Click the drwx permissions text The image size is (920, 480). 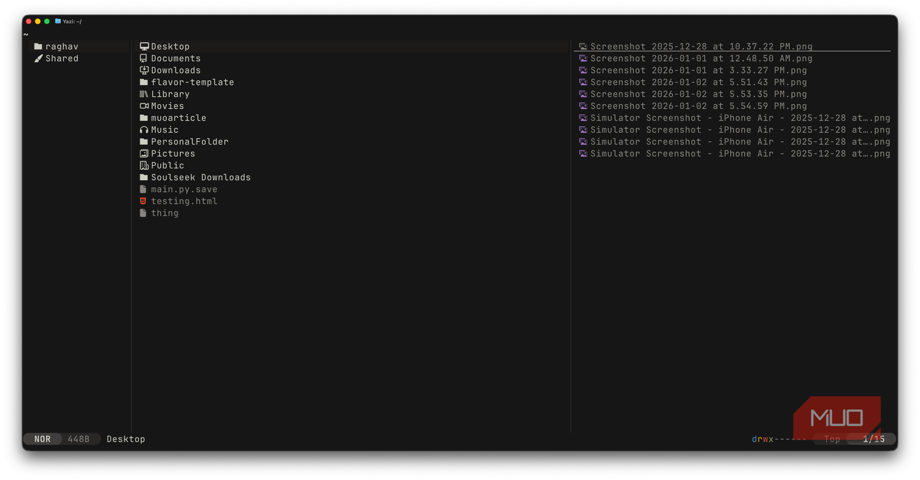point(779,439)
